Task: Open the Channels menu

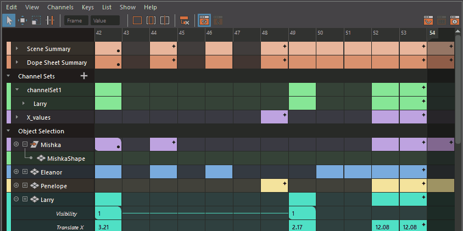Action: 60,7
